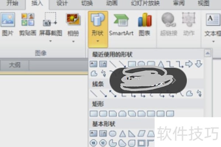Click the 插入 ribbon tab
The image size is (221, 147).
tap(37, 3)
